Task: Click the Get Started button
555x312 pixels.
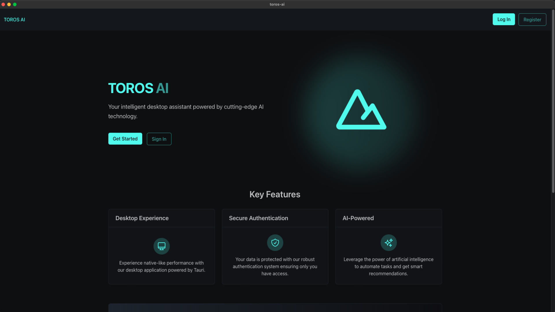Action: pos(125,139)
